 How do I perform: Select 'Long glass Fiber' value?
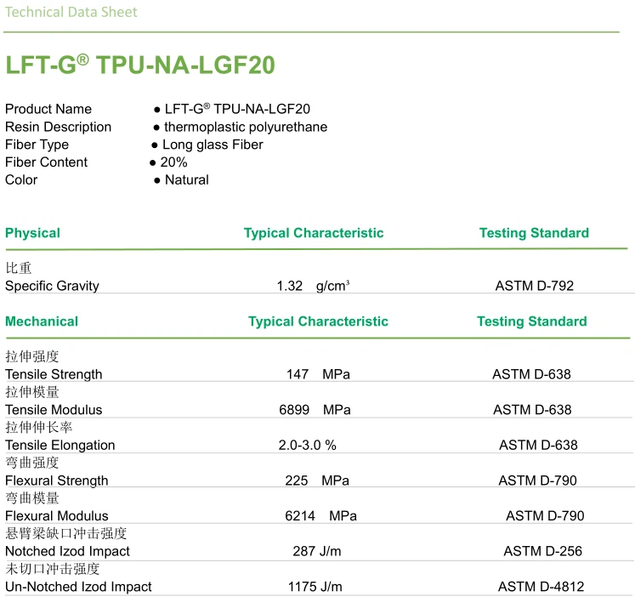click(x=213, y=145)
